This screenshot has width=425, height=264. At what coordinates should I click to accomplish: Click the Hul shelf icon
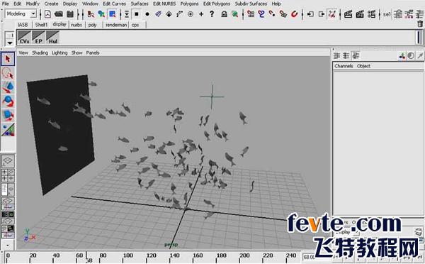coord(52,38)
